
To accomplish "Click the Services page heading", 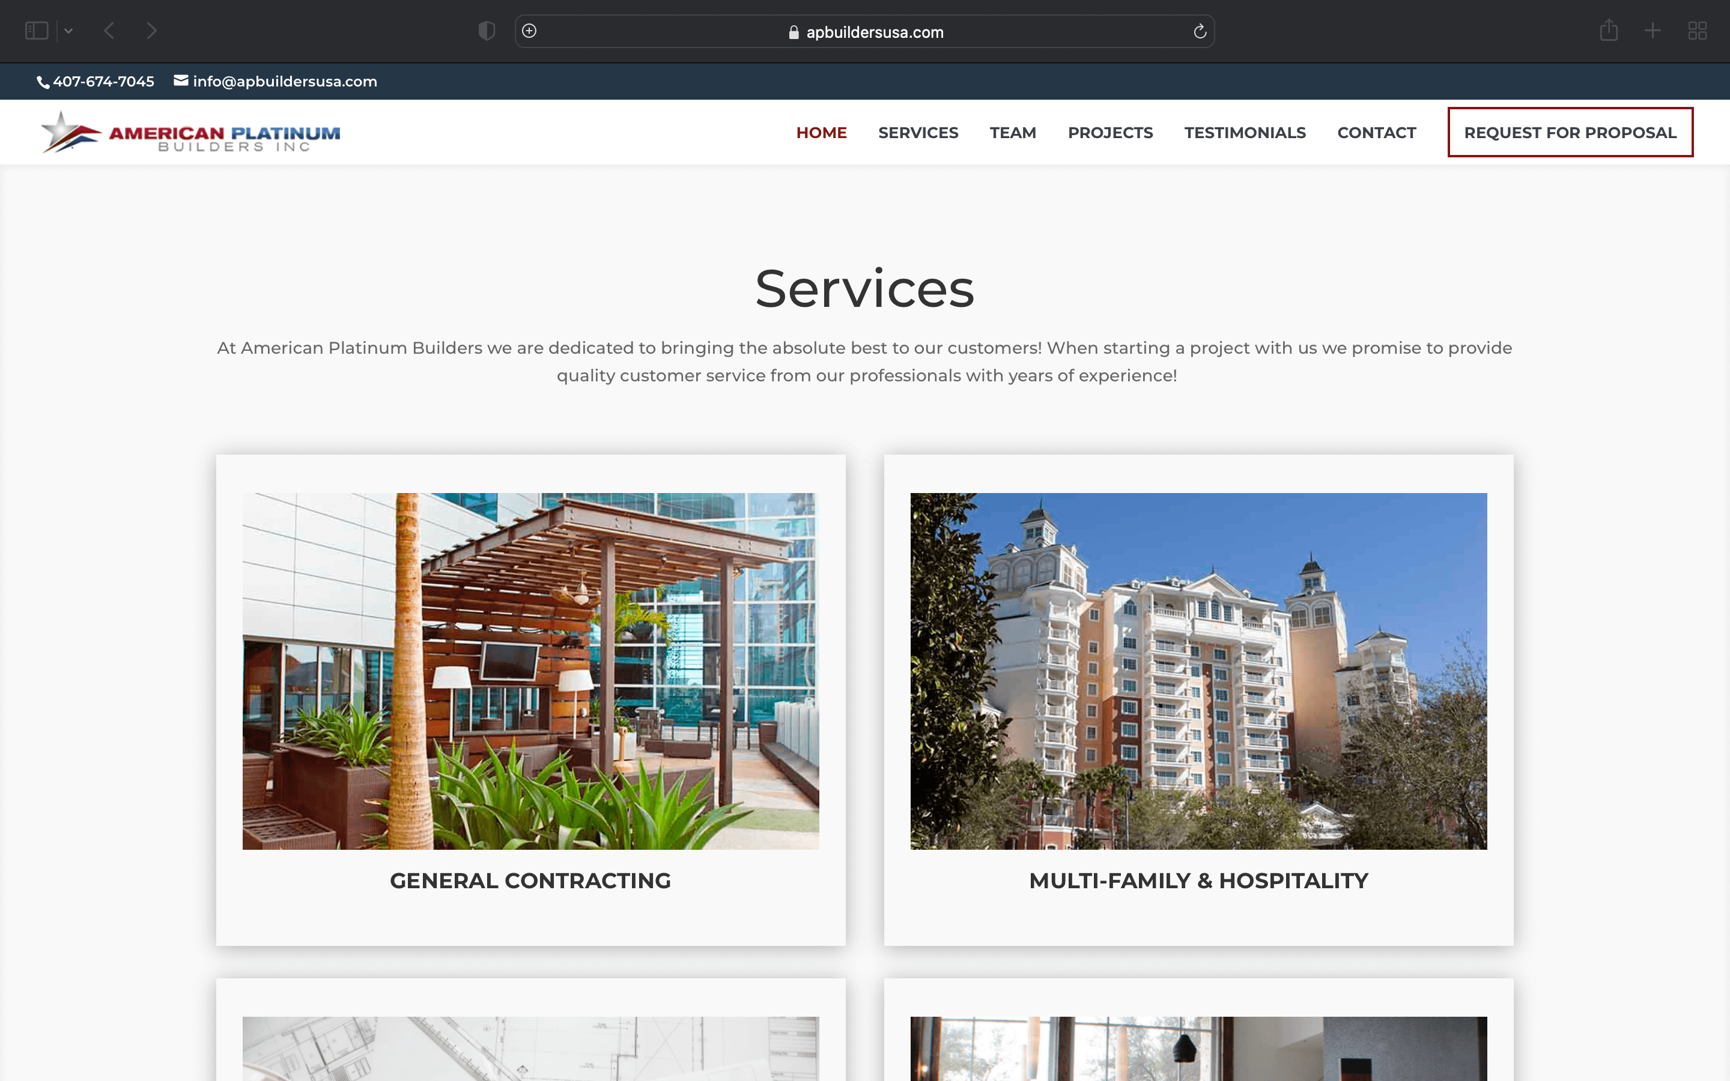I will [x=864, y=289].
